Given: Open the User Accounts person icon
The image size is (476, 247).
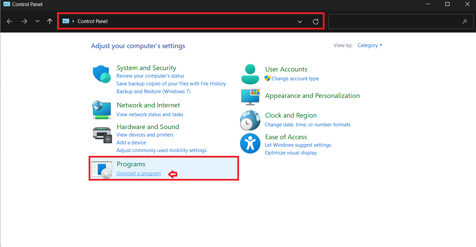Looking at the screenshot, I should pos(250,74).
